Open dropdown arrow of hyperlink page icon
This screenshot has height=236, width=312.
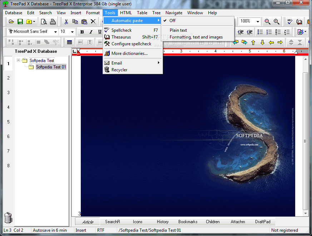306,32
